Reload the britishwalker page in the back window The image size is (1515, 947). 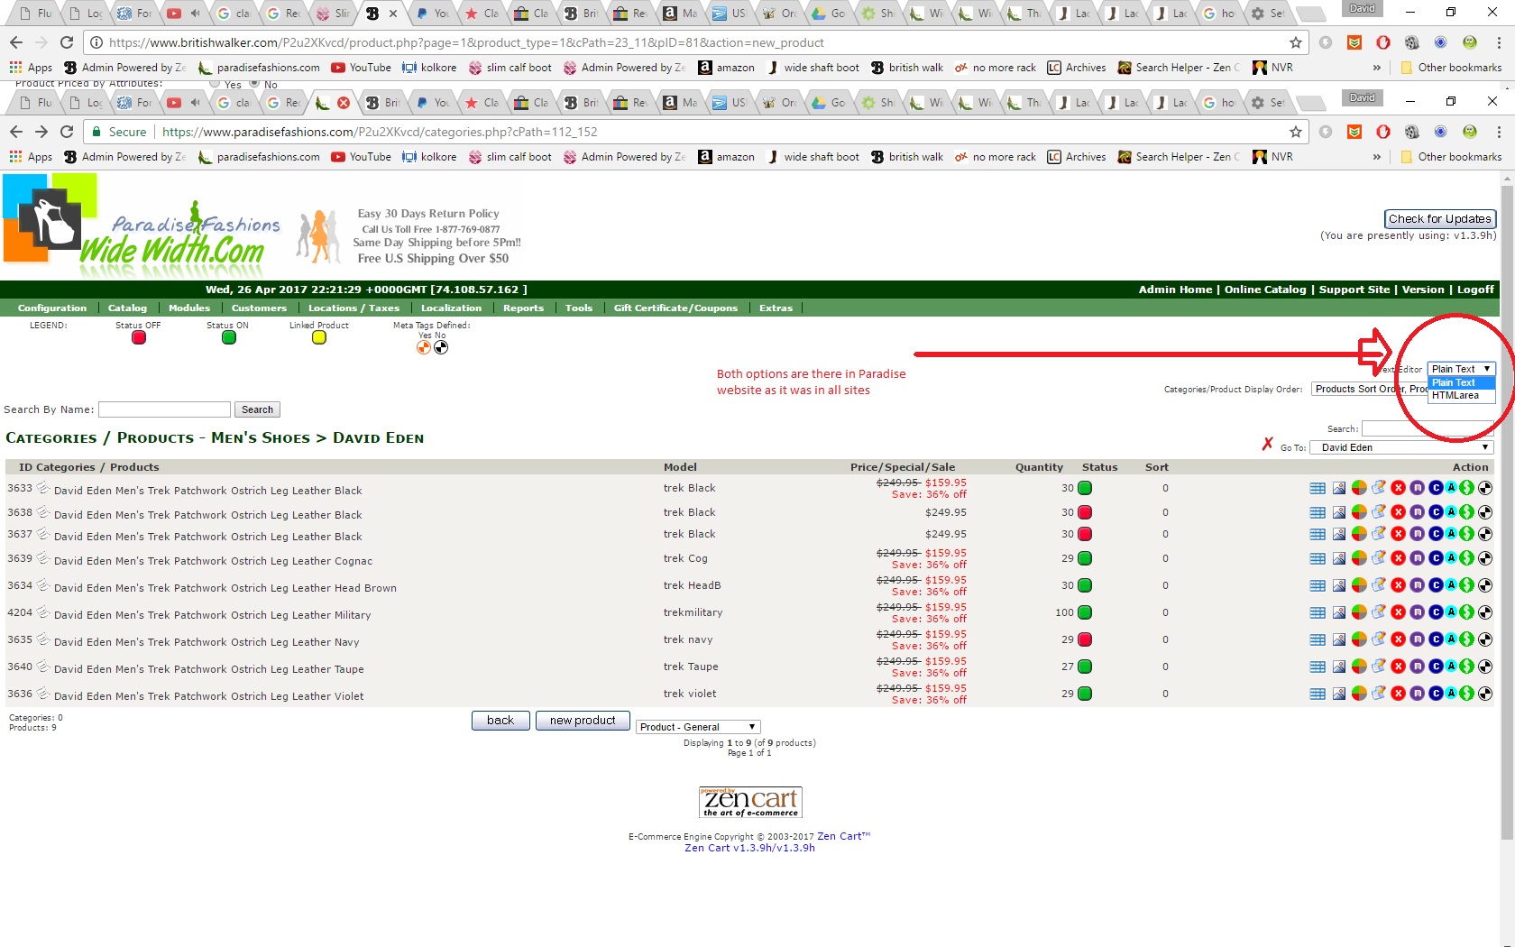tap(67, 42)
